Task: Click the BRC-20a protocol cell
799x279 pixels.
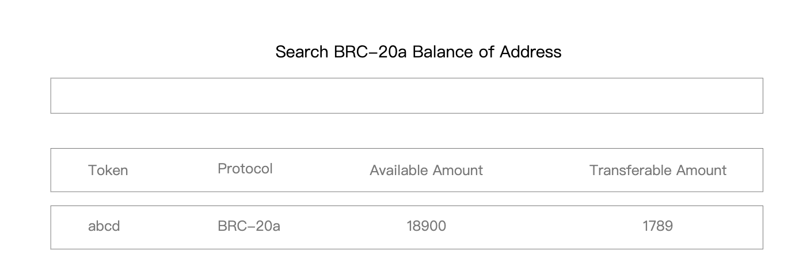Action: (249, 226)
